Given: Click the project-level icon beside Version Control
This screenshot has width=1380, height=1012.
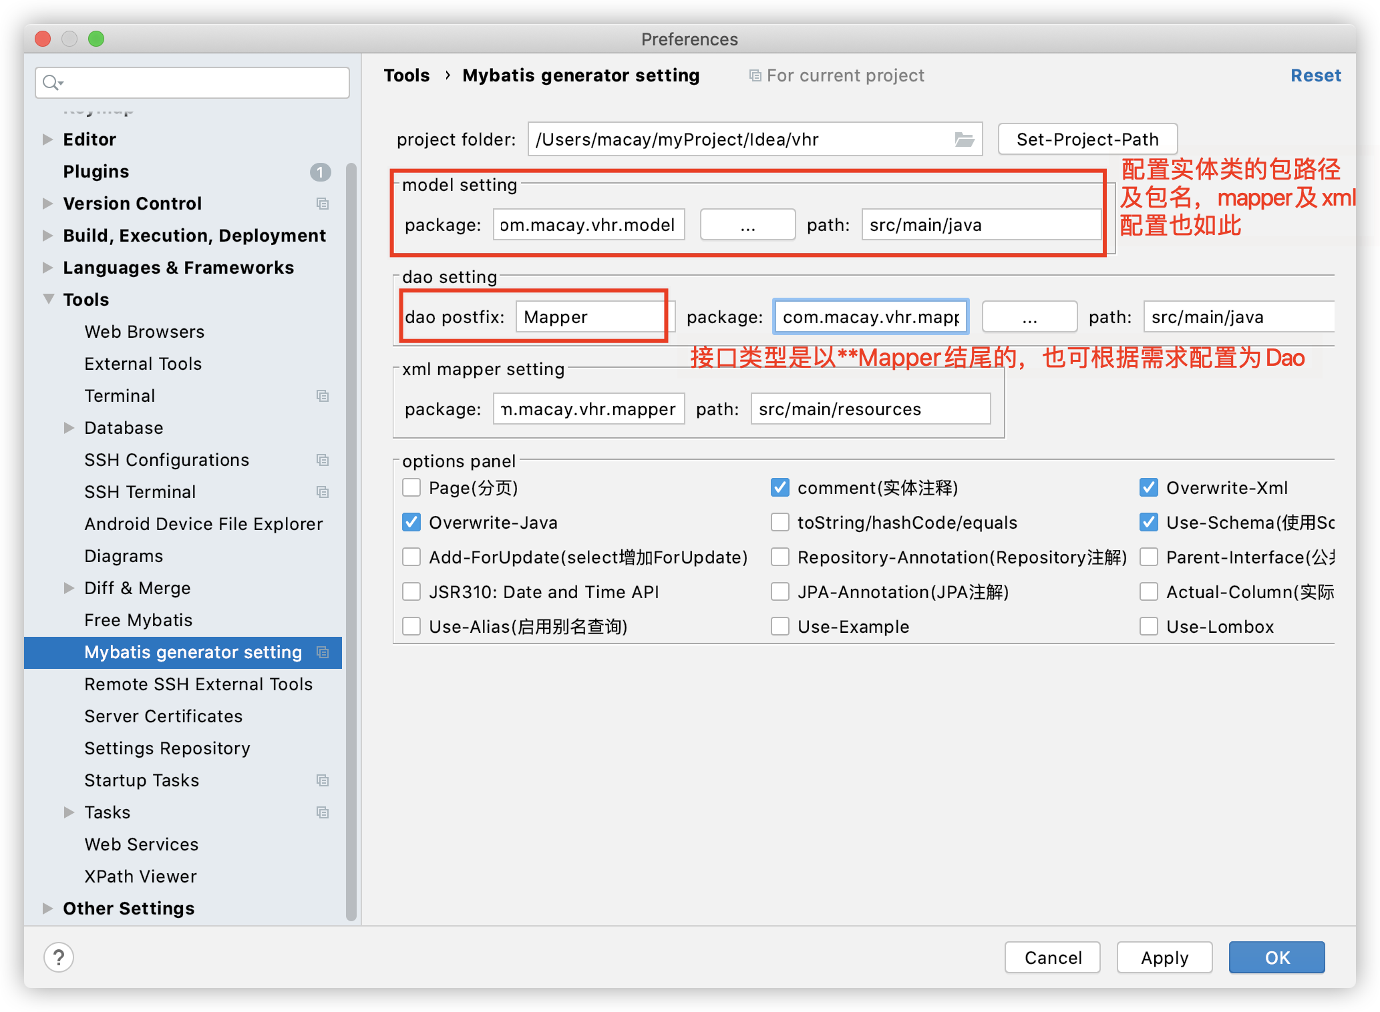Looking at the screenshot, I should (x=323, y=204).
